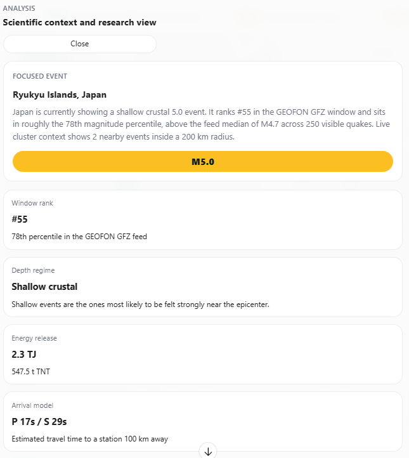409x458 pixels.
Task: Open the Depth regime card
Action: point(203,287)
